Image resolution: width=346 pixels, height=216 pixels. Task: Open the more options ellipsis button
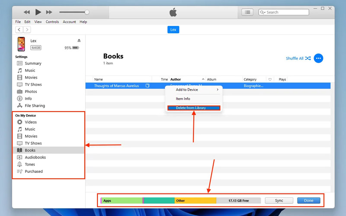(x=318, y=58)
